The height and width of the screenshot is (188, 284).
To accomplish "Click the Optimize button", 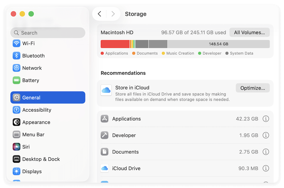I will [252, 88].
